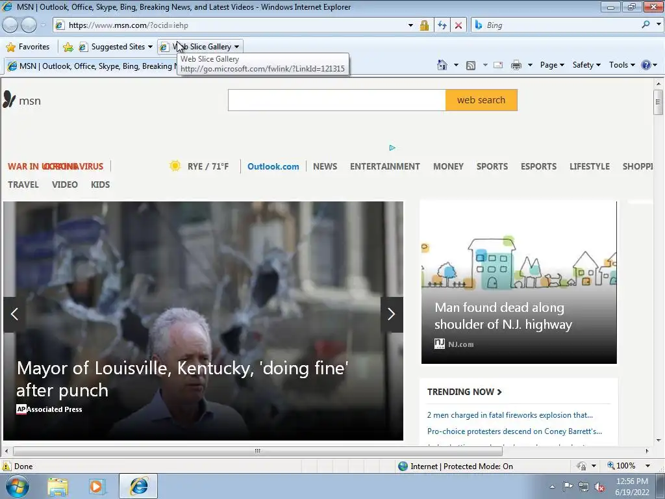Click the Back navigation button
Image resolution: width=665 pixels, height=499 pixels.
pyautogui.click(x=10, y=25)
